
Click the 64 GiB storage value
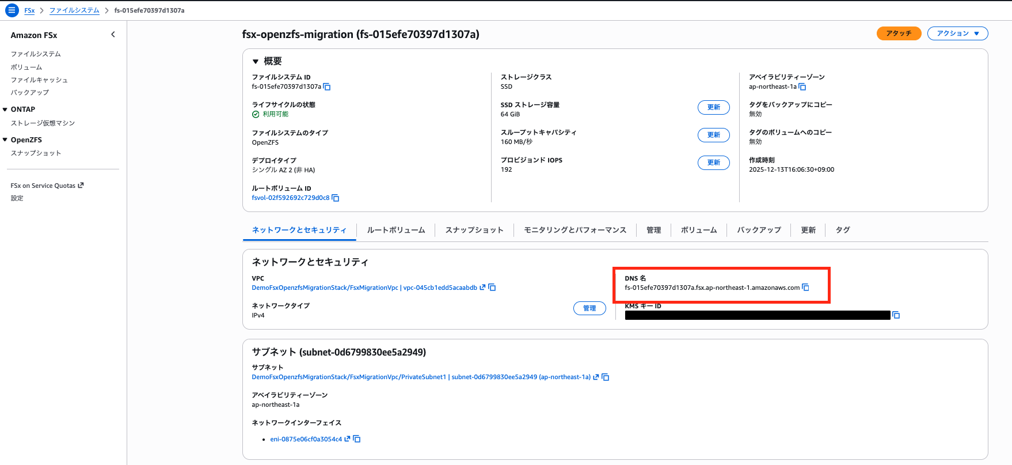pos(510,114)
